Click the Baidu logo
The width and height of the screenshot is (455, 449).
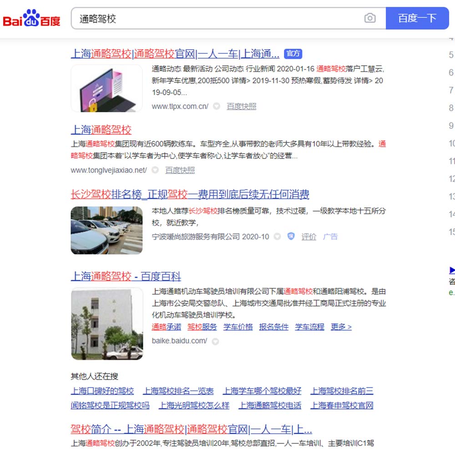(31, 19)
